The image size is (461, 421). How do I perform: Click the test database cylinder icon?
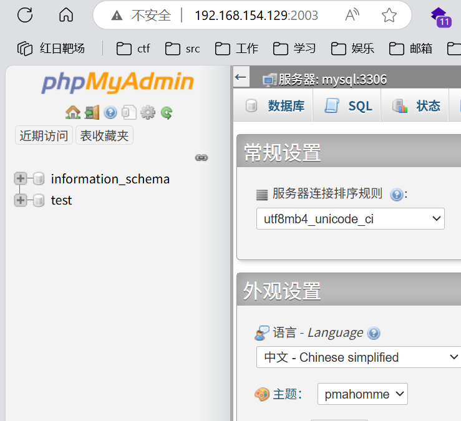tap(39, 200)
